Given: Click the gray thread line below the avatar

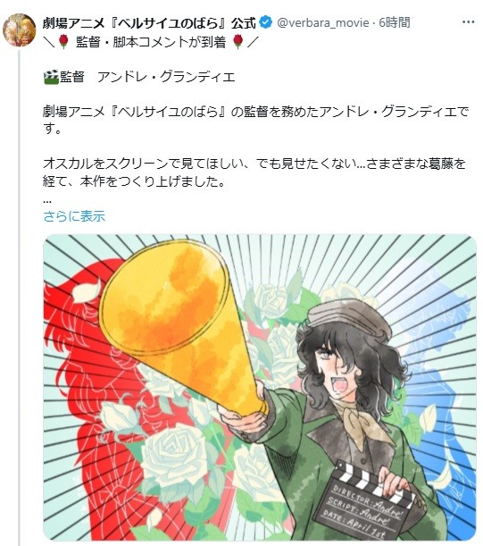Looking at the screenshot, I should coord(21,296).
